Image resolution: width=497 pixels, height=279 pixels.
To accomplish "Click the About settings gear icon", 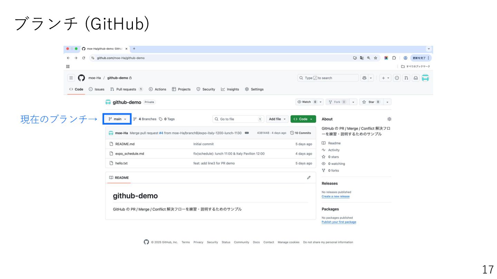I will coord(389,119).
